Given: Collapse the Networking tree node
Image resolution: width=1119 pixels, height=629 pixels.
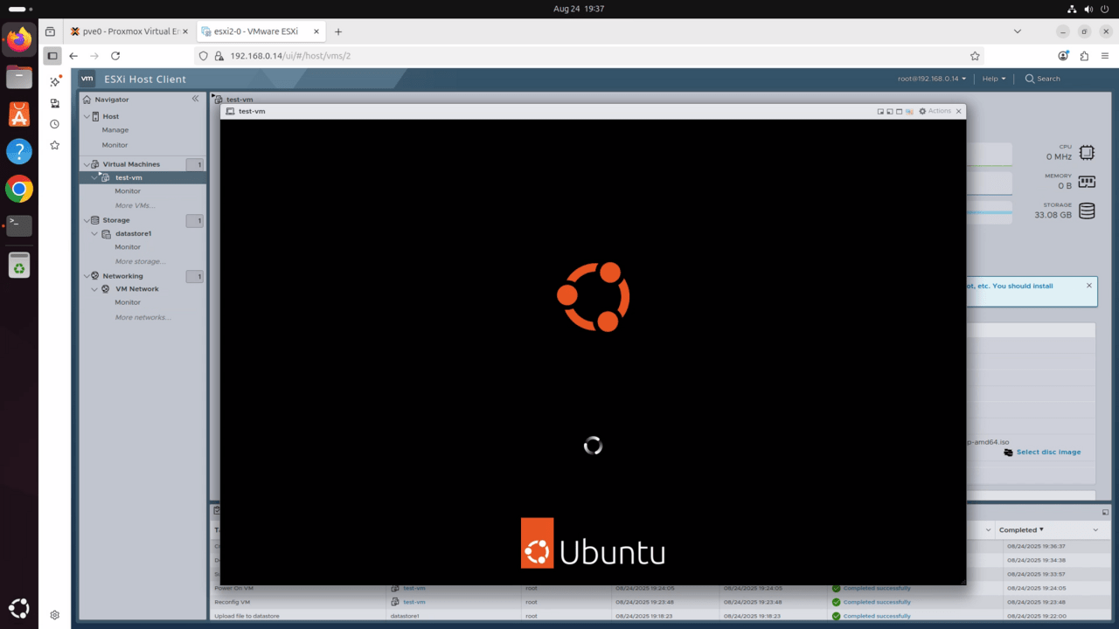Looking at the screenshot, I should [x=87, y=276].
